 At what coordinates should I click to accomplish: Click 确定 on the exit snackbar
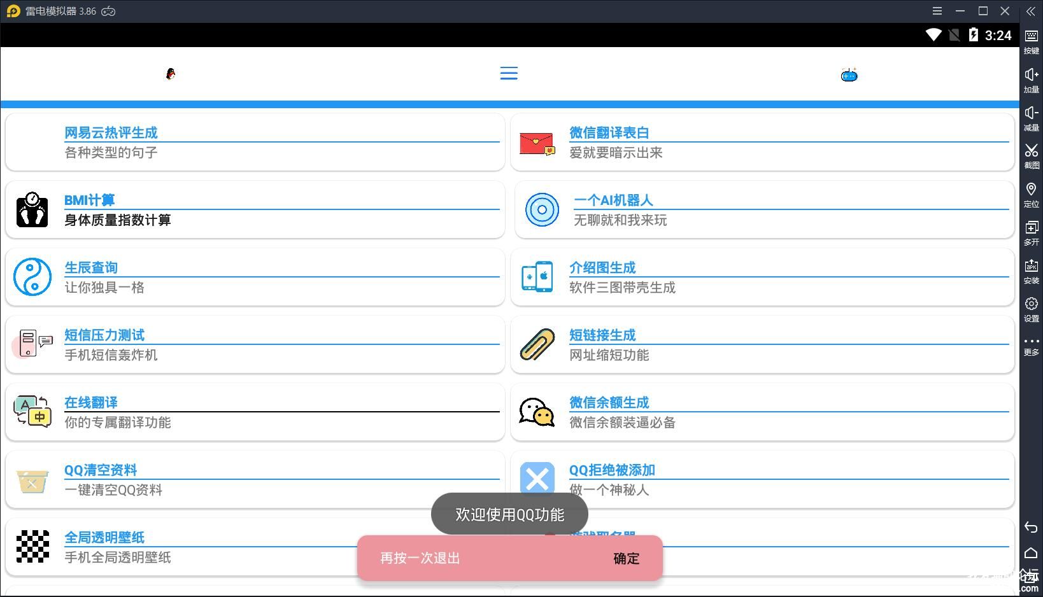[626, 558]
